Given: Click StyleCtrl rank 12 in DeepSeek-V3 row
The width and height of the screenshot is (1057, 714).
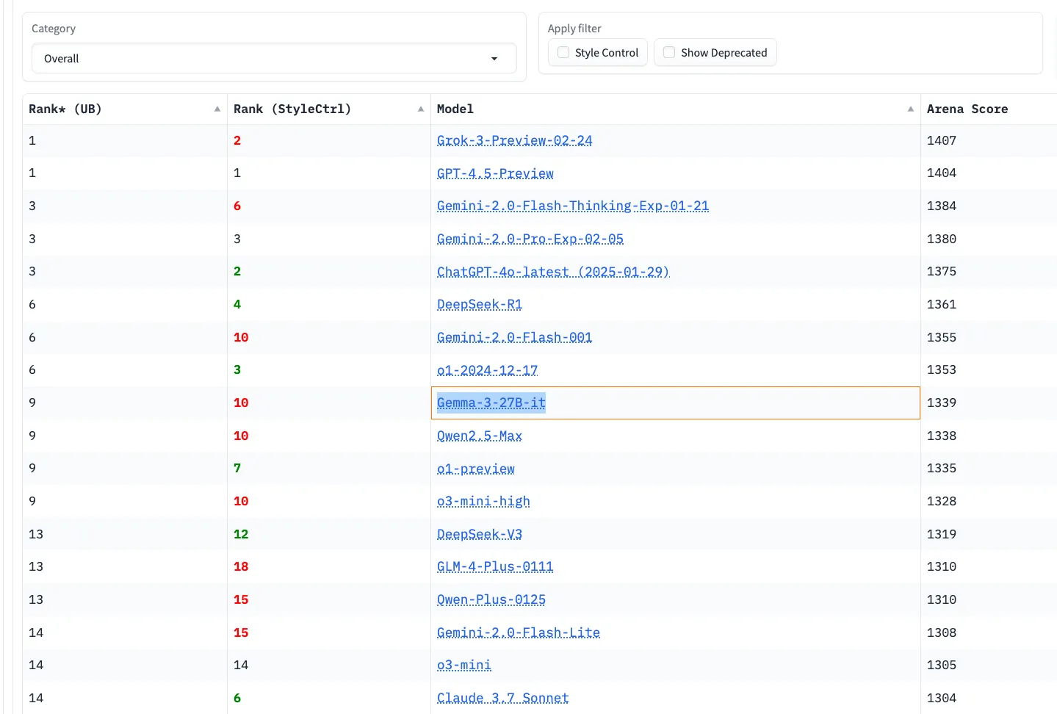Looking at the screenshot, I should pyautogui.click(x=241, y=534).
